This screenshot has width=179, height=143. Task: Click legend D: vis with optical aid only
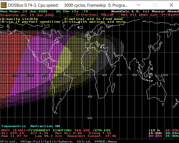[x=95, y=22]
